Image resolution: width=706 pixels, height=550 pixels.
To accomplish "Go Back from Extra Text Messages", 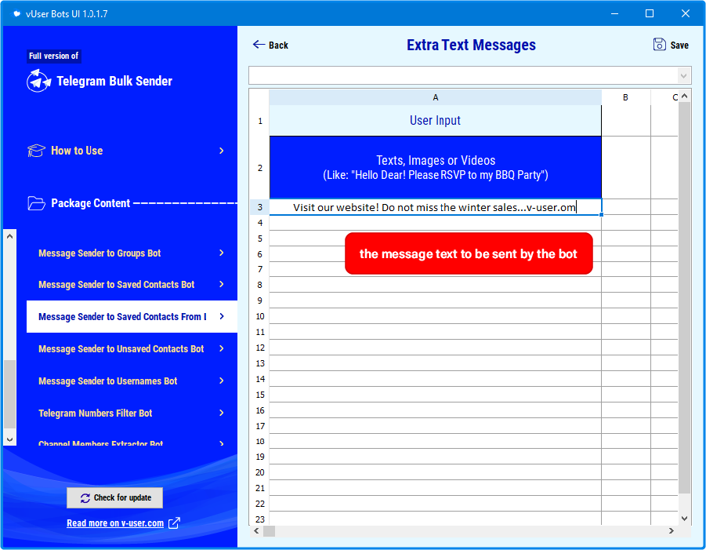I will point(270,45).
